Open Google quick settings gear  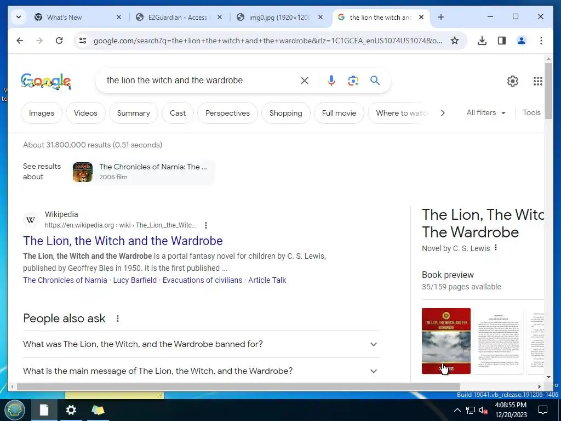513,81
